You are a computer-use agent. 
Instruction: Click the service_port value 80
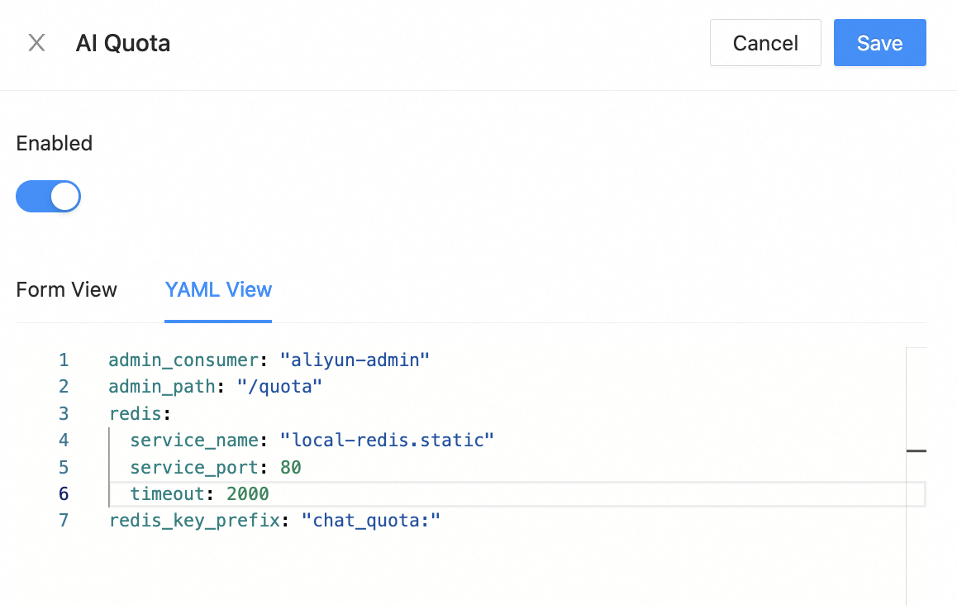click(x=290, y=468)
